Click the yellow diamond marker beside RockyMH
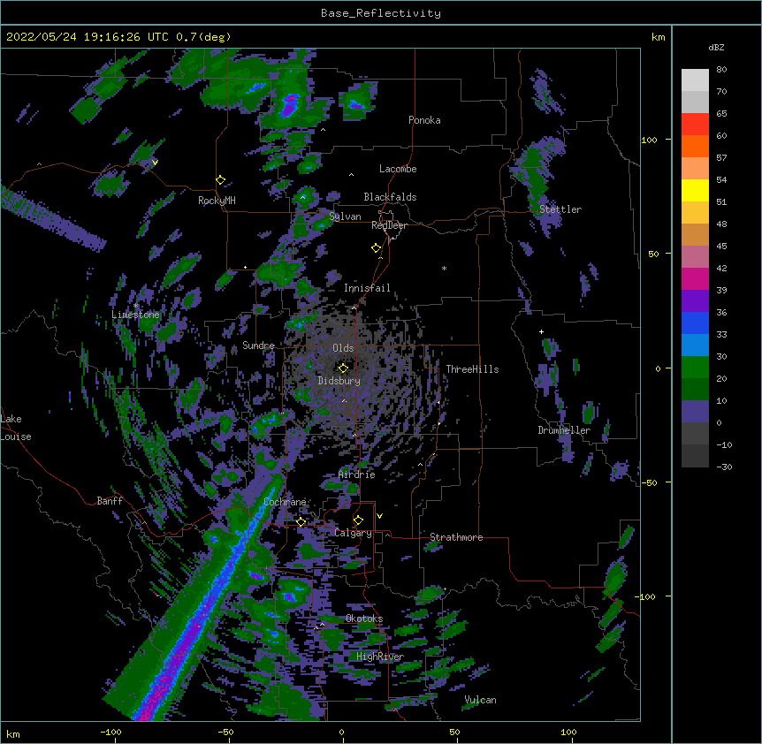 click(x=221, y=180)
